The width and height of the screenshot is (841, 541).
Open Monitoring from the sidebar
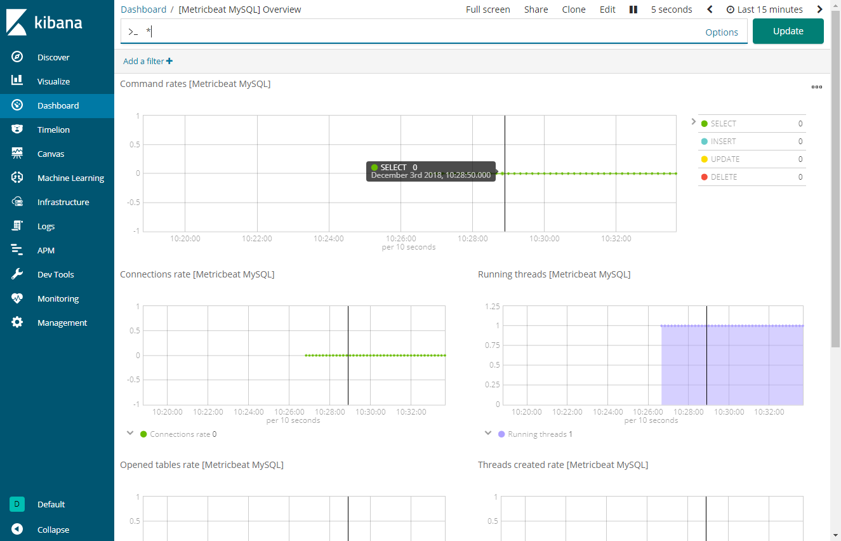click(x=57, y=298)
